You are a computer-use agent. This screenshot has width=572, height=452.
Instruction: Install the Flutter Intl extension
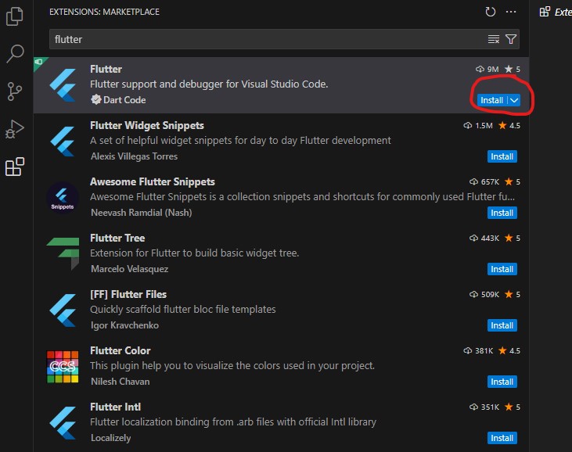(x=502, y=438)
